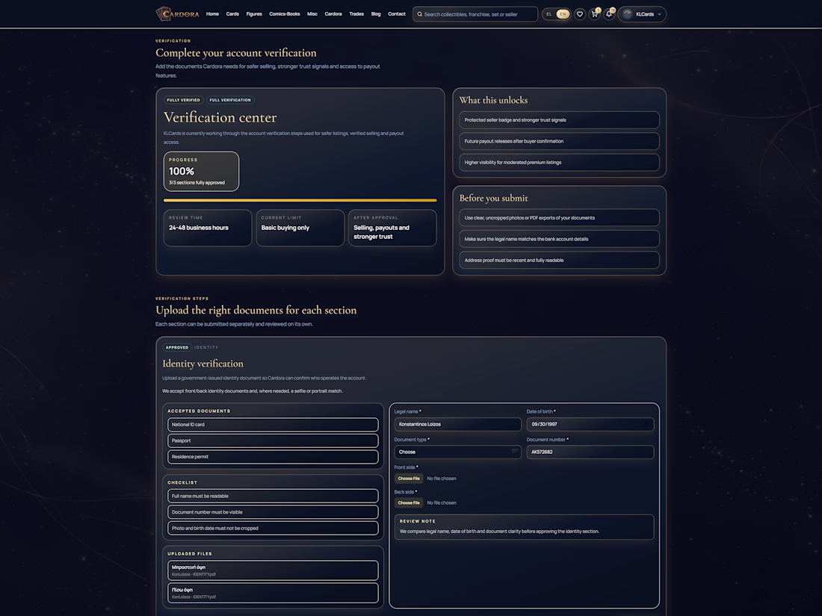Select Residence permit row
Image resolution: width=822 pixels, height=616 pixels.
click(x=273, y=457)
